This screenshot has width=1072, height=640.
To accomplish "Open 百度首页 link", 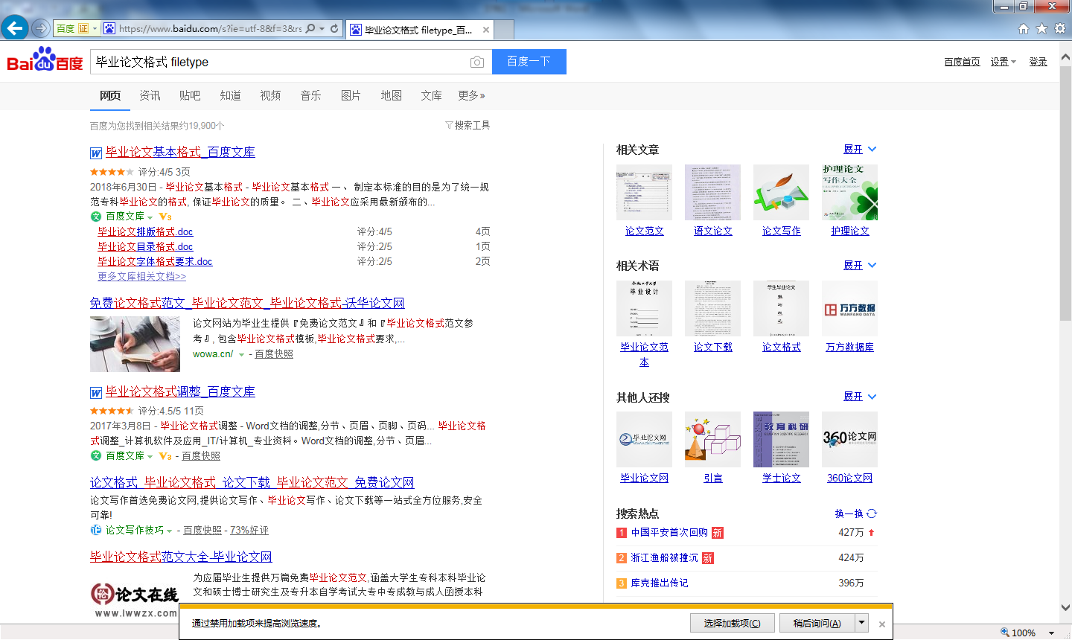I will pos(962,62).
